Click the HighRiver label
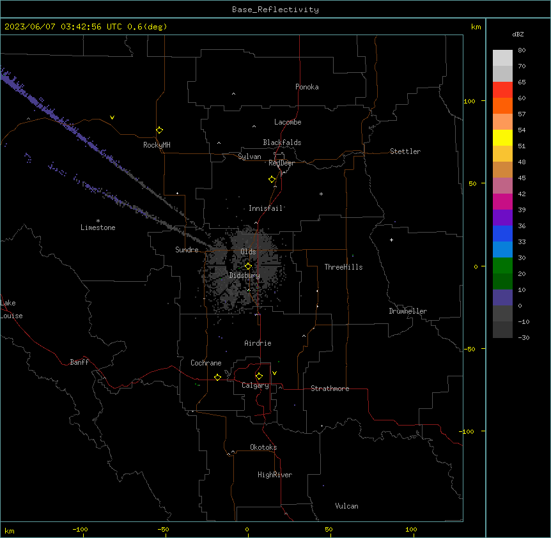The width and height of the screenshot is (551, 538). tap(275, 475)
